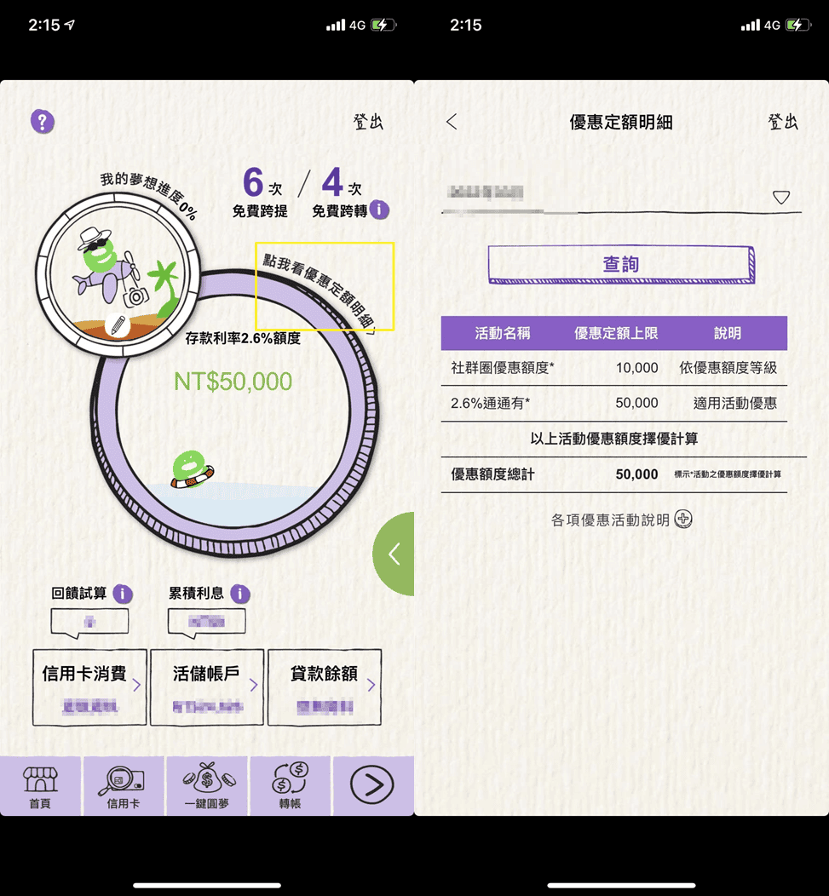
Task: Tap the location arrow next to left 2:15
Action: click(x=70, y=25)
